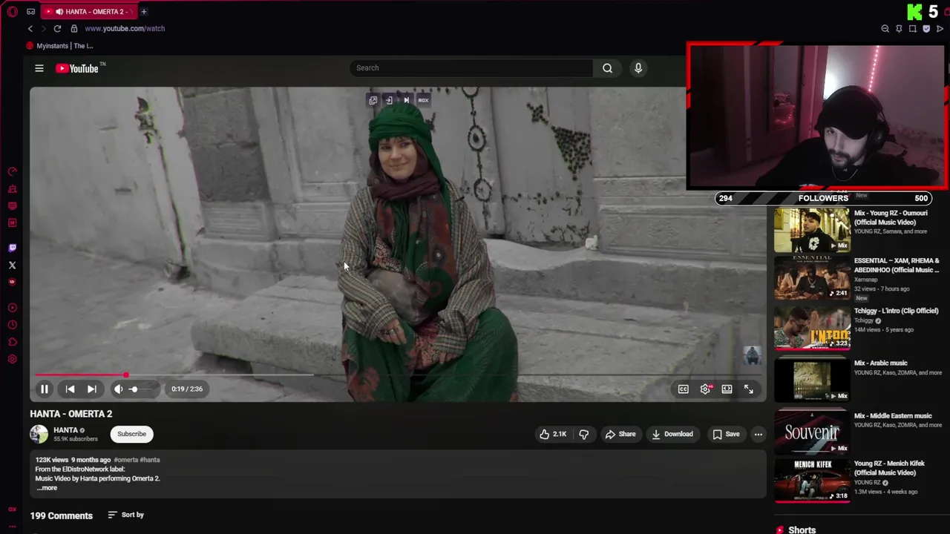The image size is (950, 534).
Task: Open sidebar extensions cube icon
Action: click(x=12, y=342)
